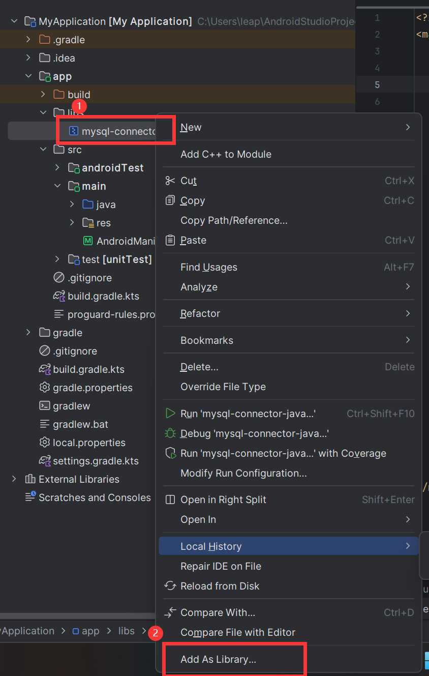Collapse the app folder
This screenshot has height=676, width=429.
tap(28, 76)
